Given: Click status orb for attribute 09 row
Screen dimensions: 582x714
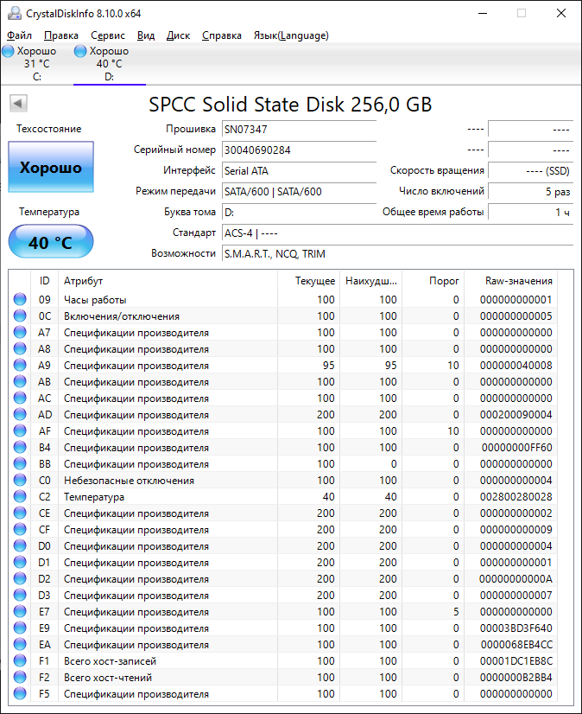Looking at the screenshot, I should point(20,300).
